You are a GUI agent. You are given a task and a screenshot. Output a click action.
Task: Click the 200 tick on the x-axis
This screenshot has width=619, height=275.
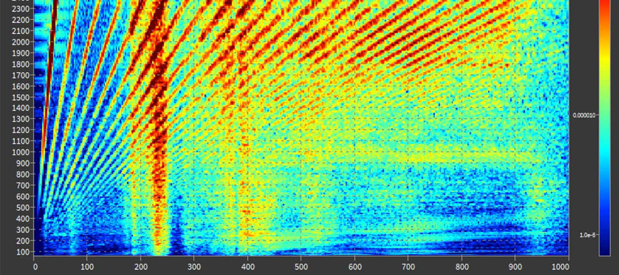[x=141, y=267]
